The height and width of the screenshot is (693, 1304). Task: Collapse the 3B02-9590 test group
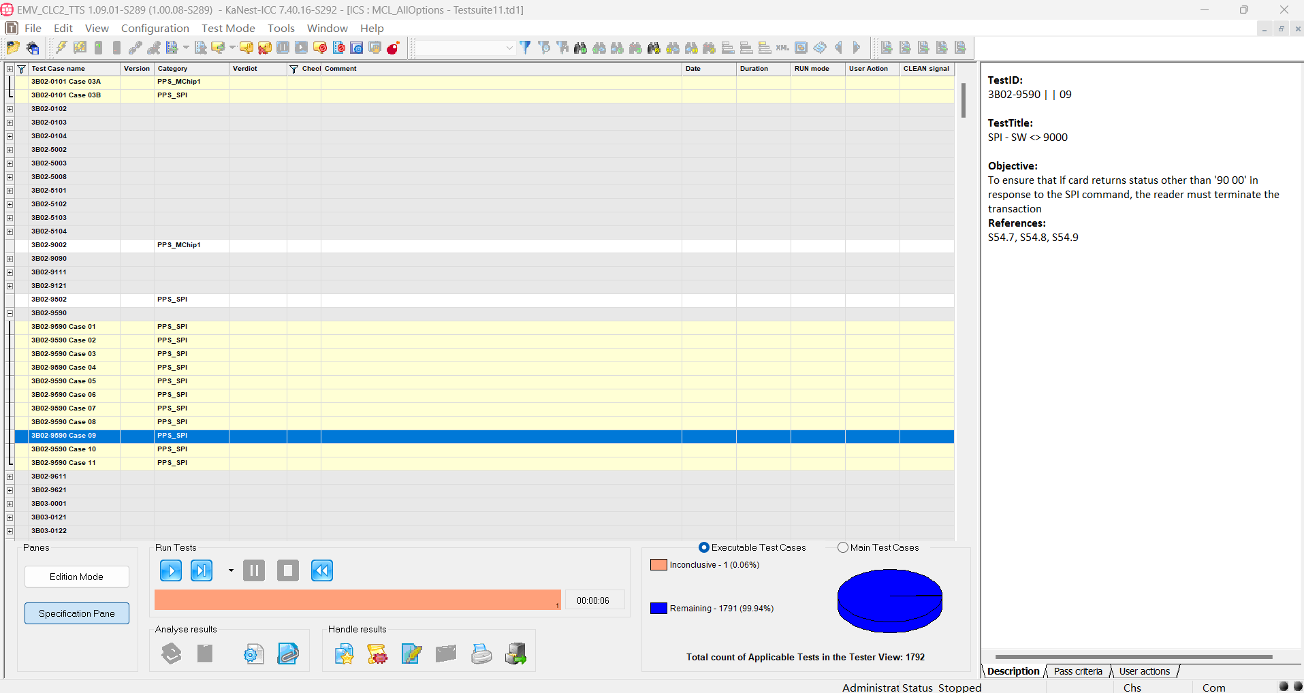10,313
